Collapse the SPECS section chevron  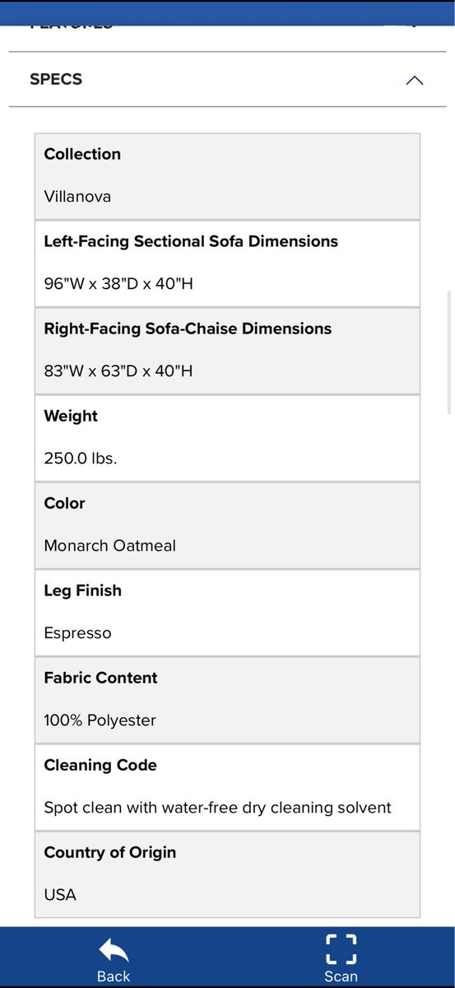point(415,80)
